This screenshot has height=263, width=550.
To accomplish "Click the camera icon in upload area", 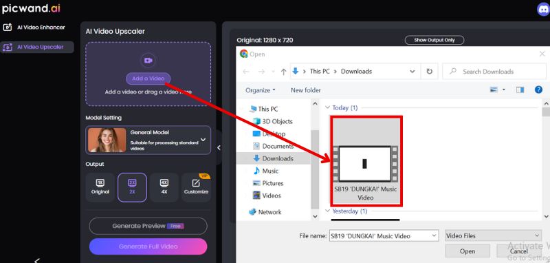I will 148,61.
